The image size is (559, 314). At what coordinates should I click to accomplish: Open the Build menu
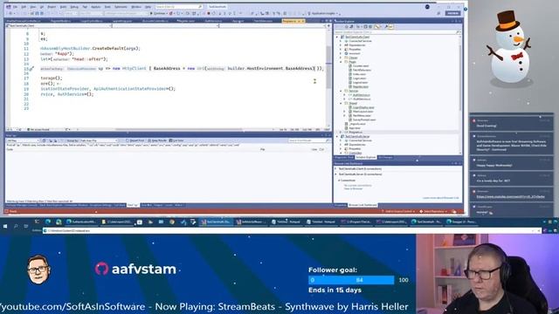[63, 7]
